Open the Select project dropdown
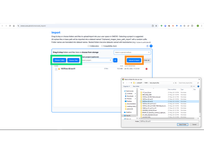 (x=97, y=60)
